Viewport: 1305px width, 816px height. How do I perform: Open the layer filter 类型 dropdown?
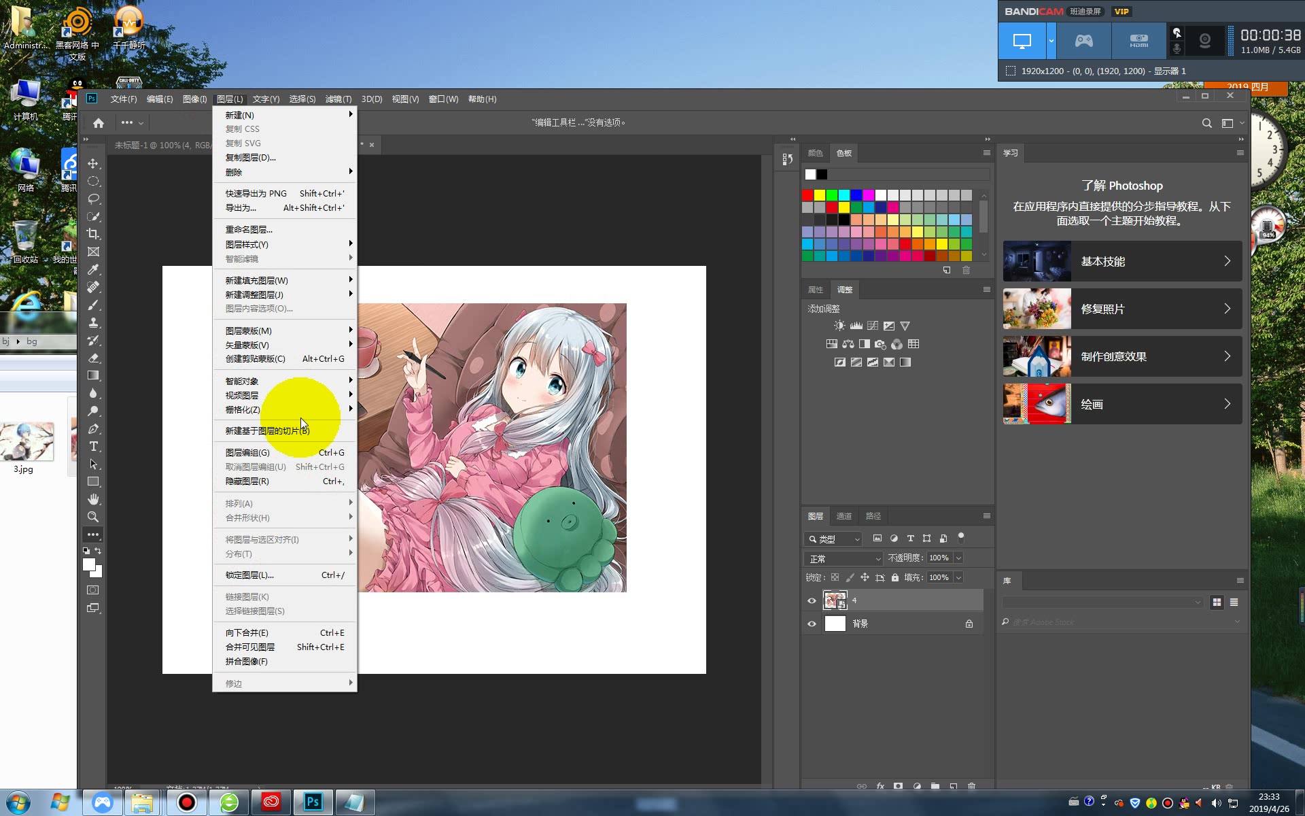click(x=833, y=539)
